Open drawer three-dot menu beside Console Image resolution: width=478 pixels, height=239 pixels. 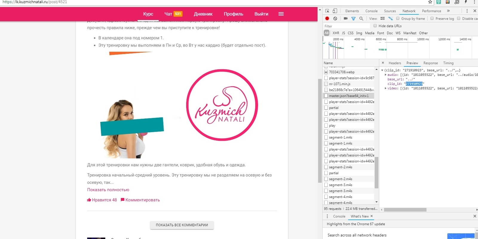coord(327,216)
